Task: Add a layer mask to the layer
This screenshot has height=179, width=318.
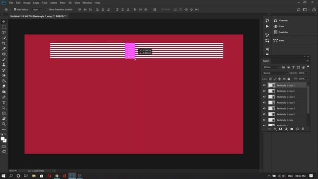Action: click(280, 129)
